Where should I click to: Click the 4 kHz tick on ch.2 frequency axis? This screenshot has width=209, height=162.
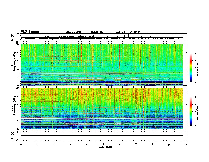[18, 113]
